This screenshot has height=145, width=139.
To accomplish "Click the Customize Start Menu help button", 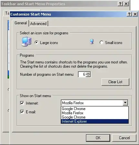I will point(129,14).
